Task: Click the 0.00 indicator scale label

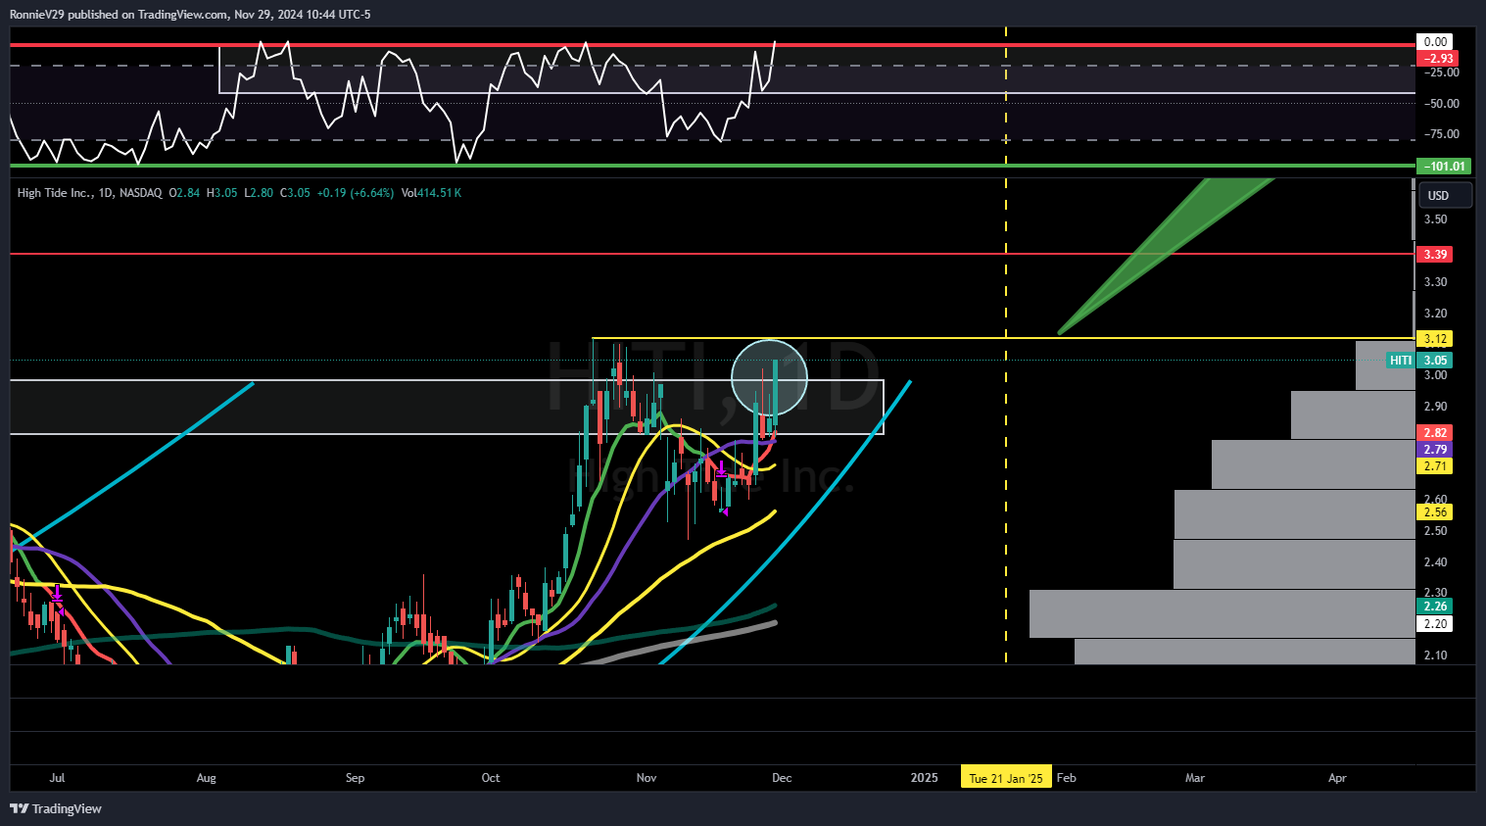Action: [1435, 42]
